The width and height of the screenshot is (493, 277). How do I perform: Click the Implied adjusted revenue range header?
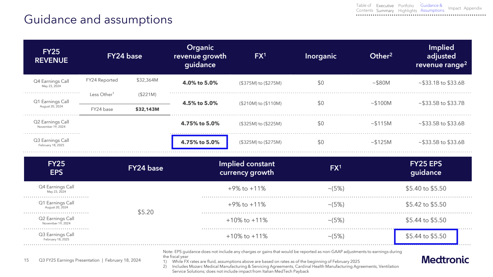coord(441,56)
